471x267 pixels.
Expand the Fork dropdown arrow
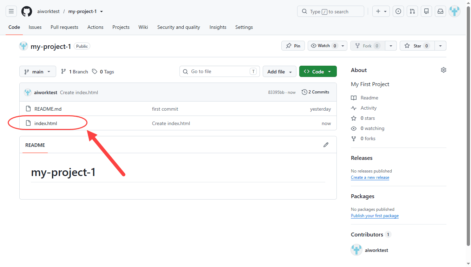click(391, 46)
